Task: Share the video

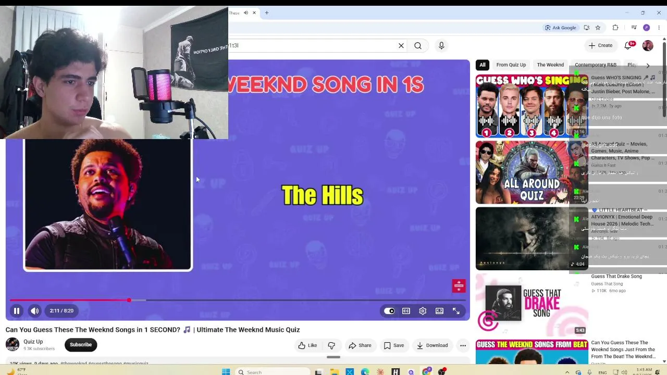Action: click(x=360, y=345)
